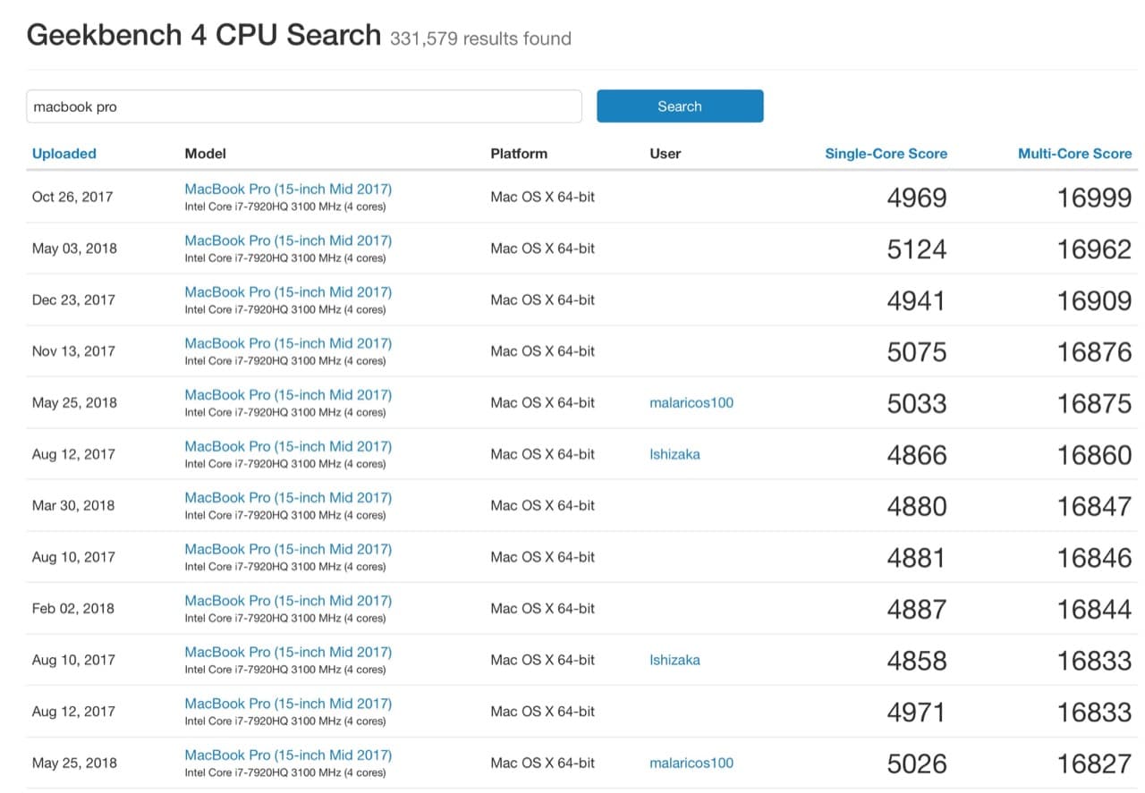Open the MacBook Pro result uploaded May 03, 2018
1145x793 pixels.
coord(288,240)
